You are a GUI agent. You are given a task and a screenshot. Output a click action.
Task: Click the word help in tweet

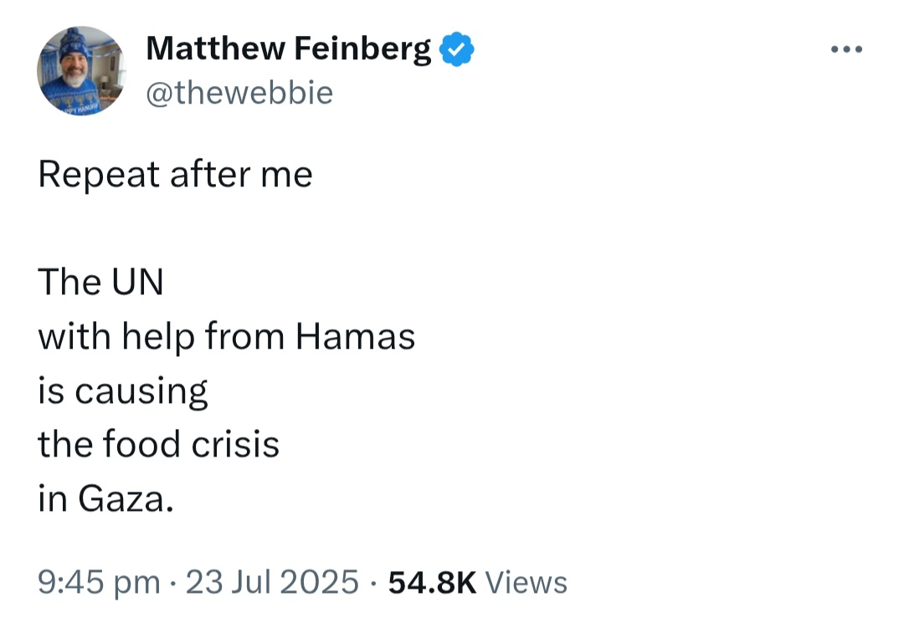(158, 336)
